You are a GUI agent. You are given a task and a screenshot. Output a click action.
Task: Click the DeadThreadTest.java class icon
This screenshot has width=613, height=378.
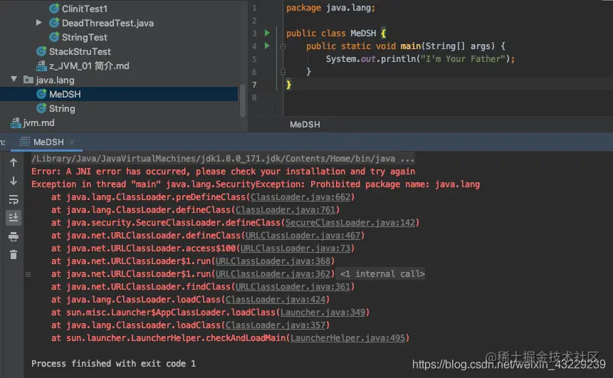tap(54, 23)
